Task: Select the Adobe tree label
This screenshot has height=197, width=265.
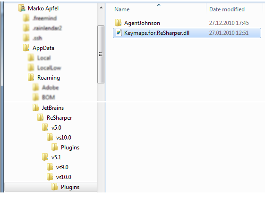Action: 51,88
